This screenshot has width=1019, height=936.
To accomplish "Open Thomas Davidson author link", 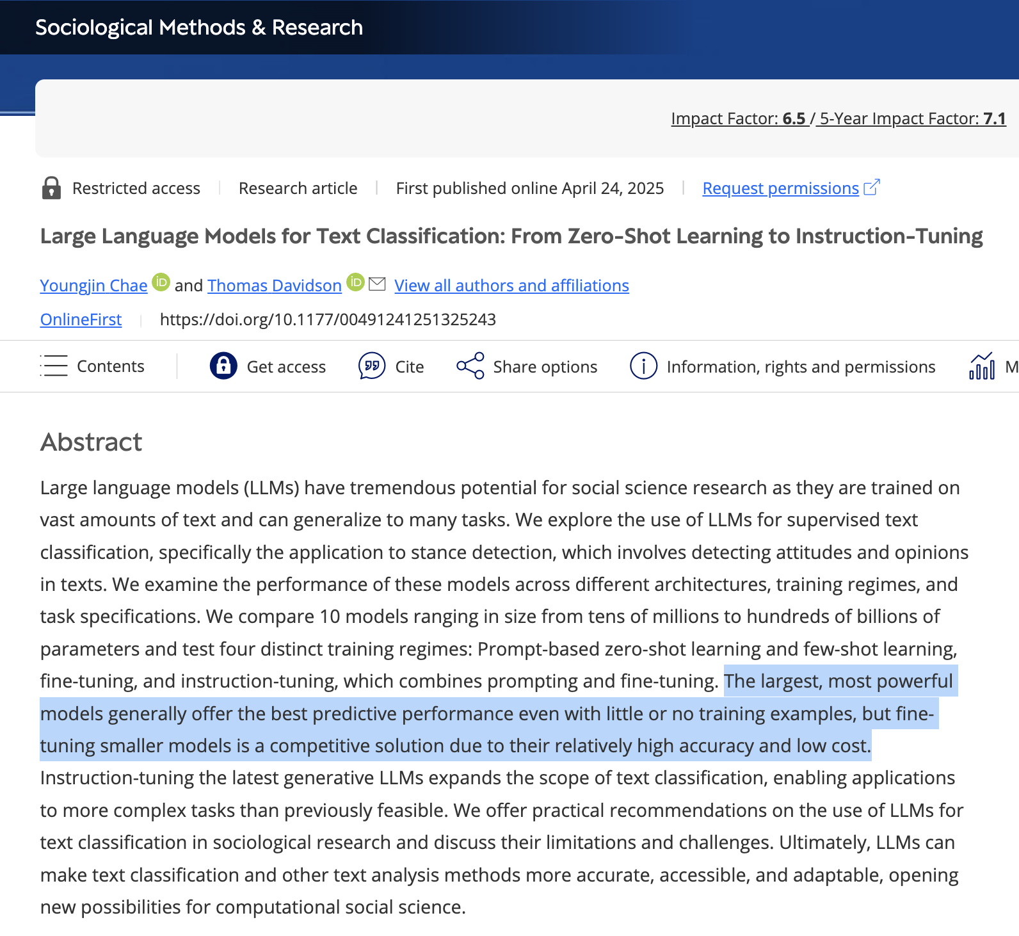I will point(275,286).
